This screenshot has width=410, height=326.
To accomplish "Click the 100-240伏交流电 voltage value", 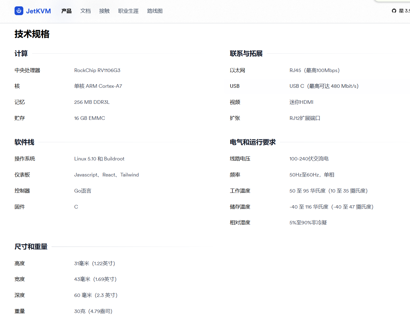I will pyautogui.click(x=309, y=159).
